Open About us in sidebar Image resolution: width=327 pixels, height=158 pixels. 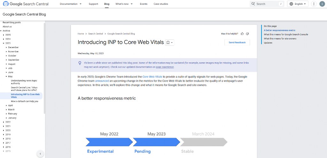(7, 27)
